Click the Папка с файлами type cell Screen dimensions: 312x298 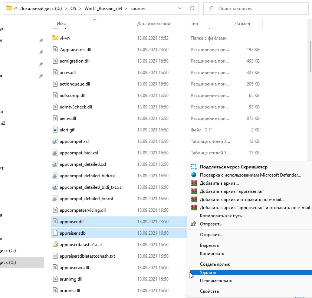click(208, 38)
